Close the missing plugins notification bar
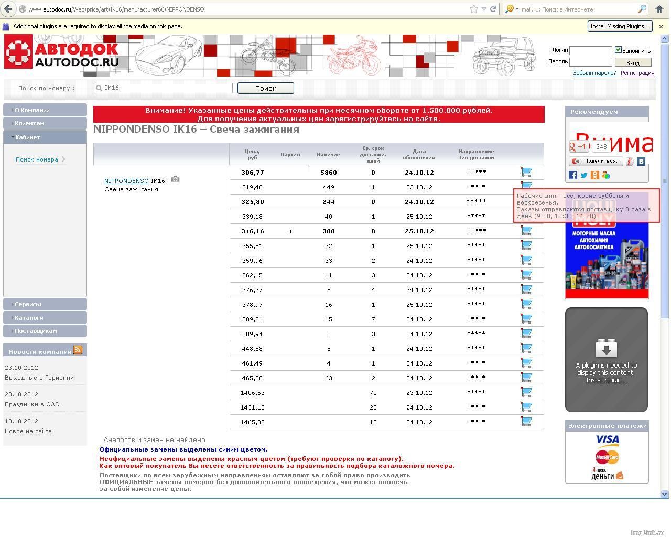The height and width of the screenshot is (537, 671). pyautogui.click(x=661, y=26)
